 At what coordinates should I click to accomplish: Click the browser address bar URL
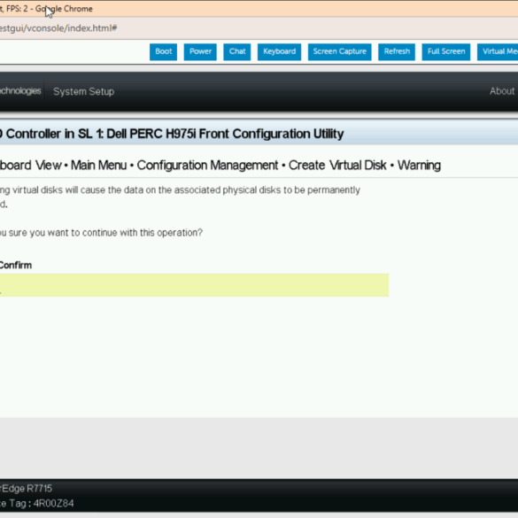(x=58, y=28)
